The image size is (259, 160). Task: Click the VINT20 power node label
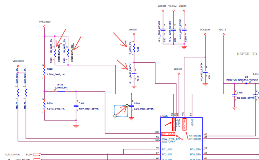[x=133, y=30]
